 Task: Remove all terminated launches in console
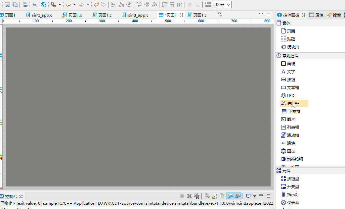click(197, 196)
